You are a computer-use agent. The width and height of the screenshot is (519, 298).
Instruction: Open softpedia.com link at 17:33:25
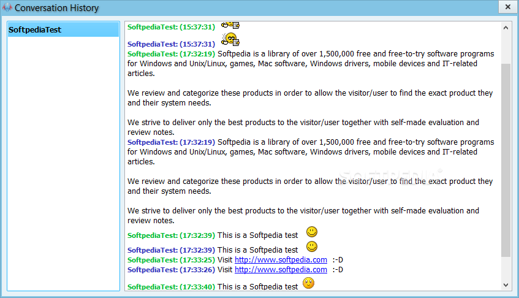click(x=281, y=260)
